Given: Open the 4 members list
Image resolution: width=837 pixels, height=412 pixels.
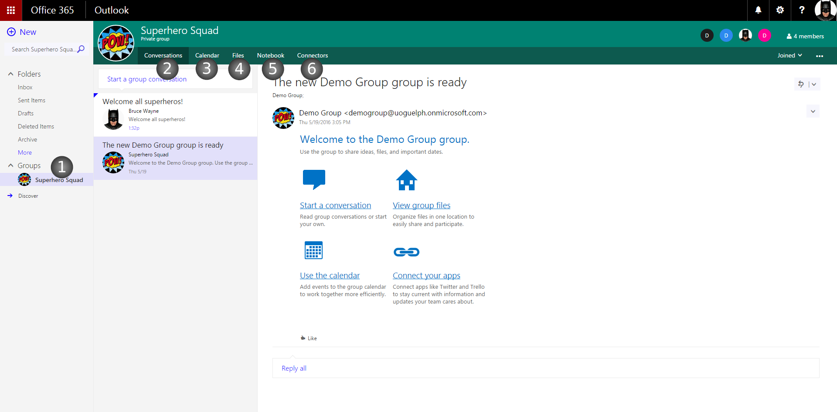Looking at the screenshot, I should click(805, 36).
